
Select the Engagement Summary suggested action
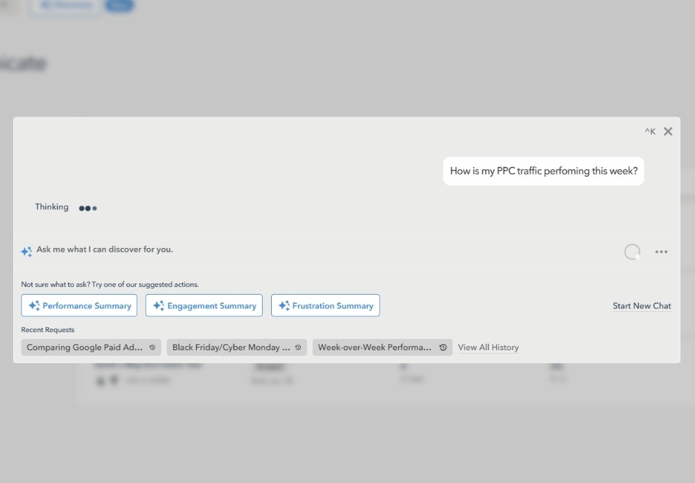(x=204, y=305)
